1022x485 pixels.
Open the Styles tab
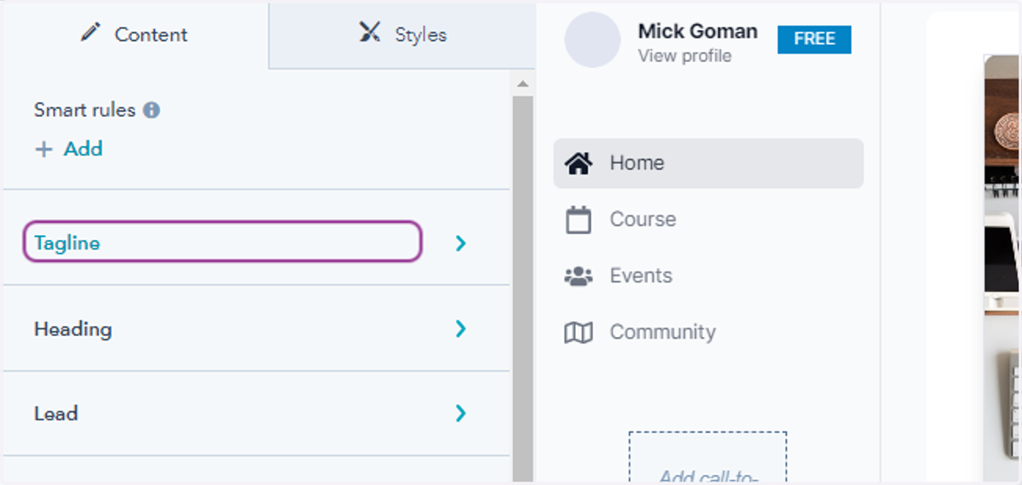tap(402, 34)
